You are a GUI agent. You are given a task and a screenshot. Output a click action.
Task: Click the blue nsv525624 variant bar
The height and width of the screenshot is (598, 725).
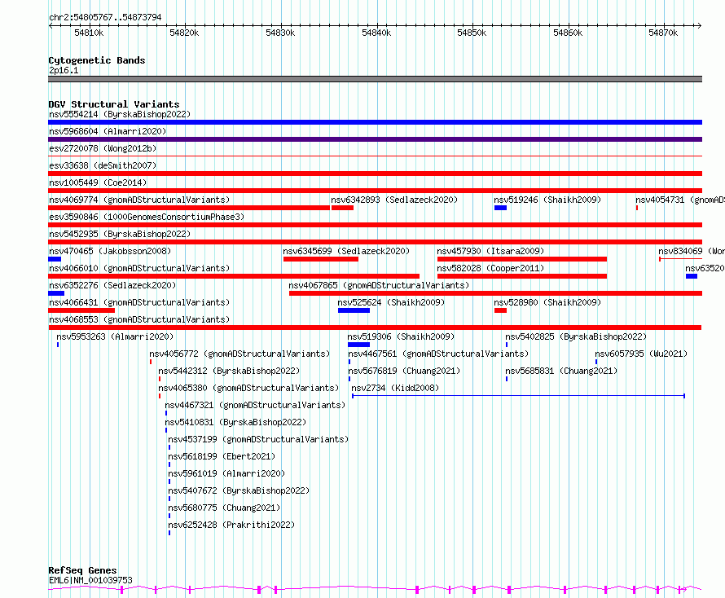coord(354,310)
